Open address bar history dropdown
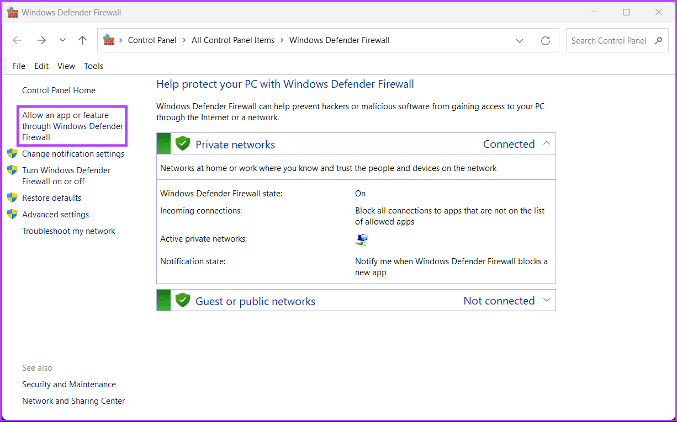The height and width of the screenshot is (422, 677). pos(520,40)
